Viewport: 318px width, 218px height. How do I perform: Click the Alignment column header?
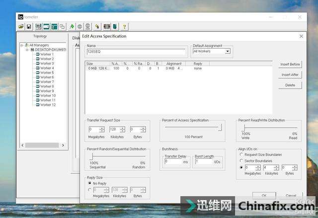click(x=173, y=64)
